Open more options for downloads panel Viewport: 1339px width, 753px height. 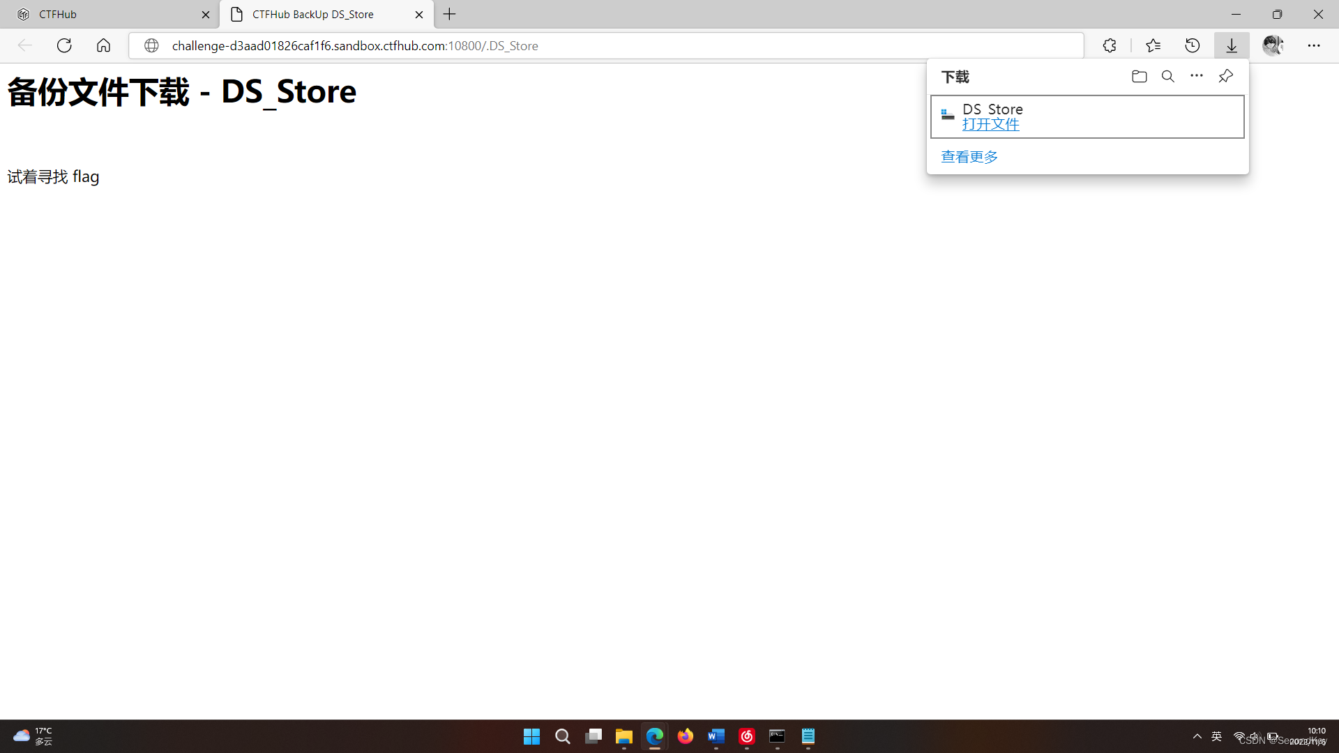tap(1197, 76)
